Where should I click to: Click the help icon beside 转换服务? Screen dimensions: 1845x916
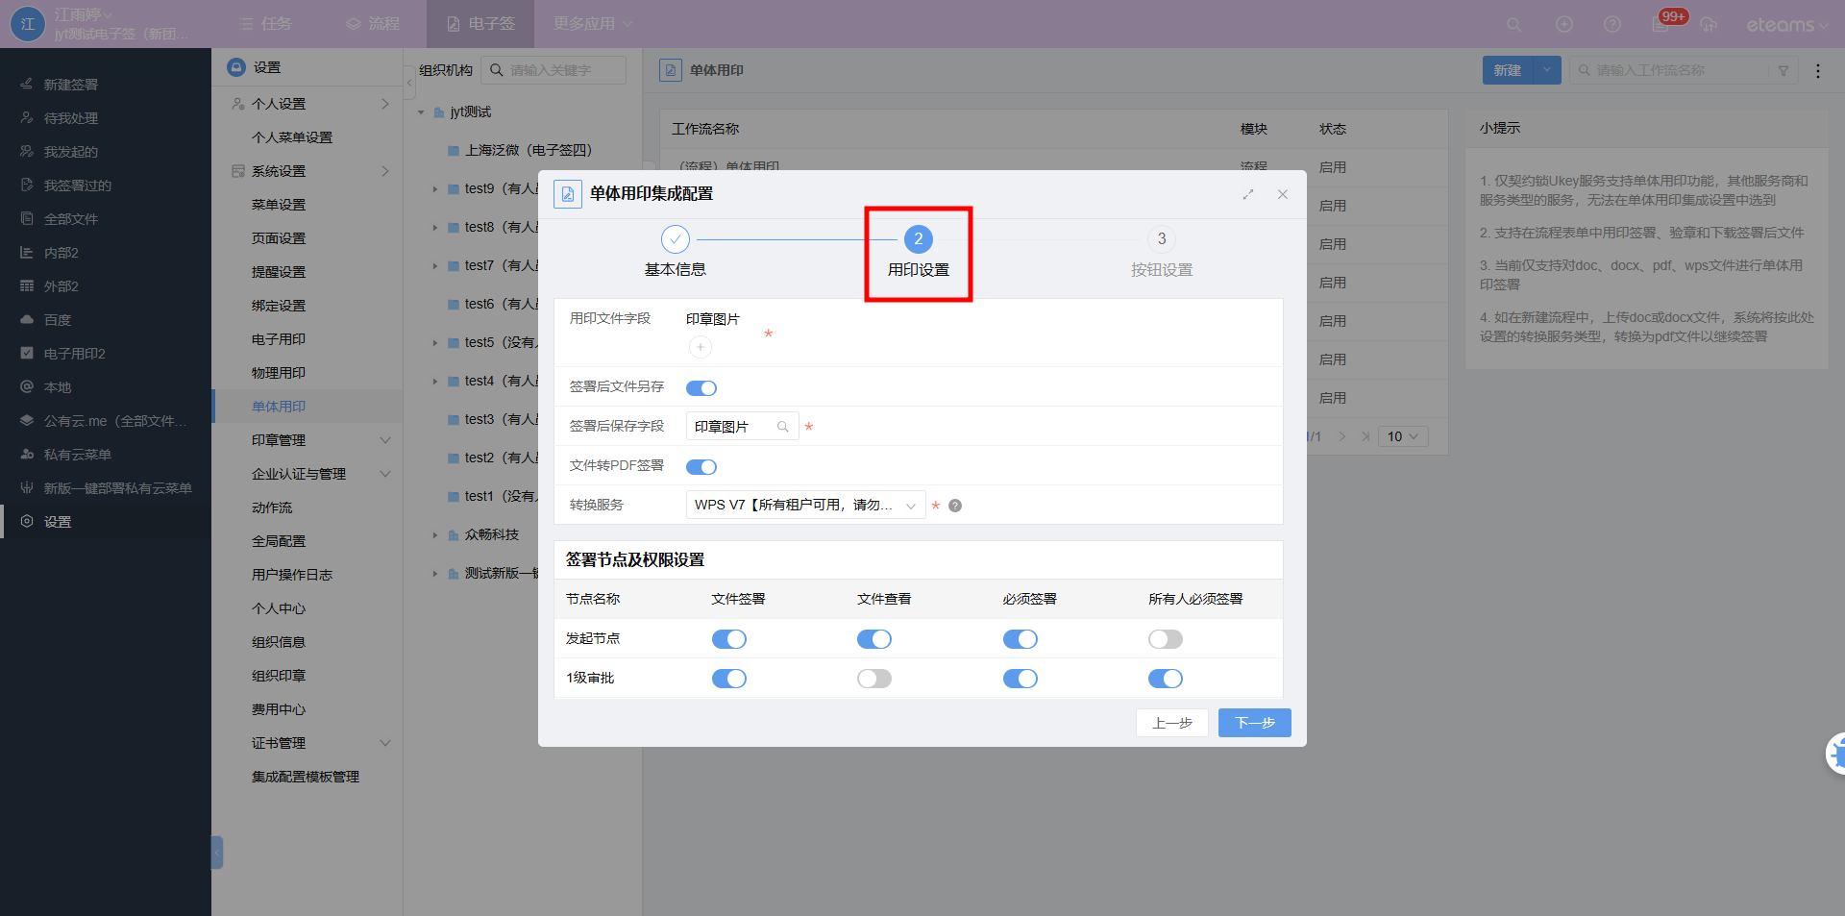(x=955, y=506)
